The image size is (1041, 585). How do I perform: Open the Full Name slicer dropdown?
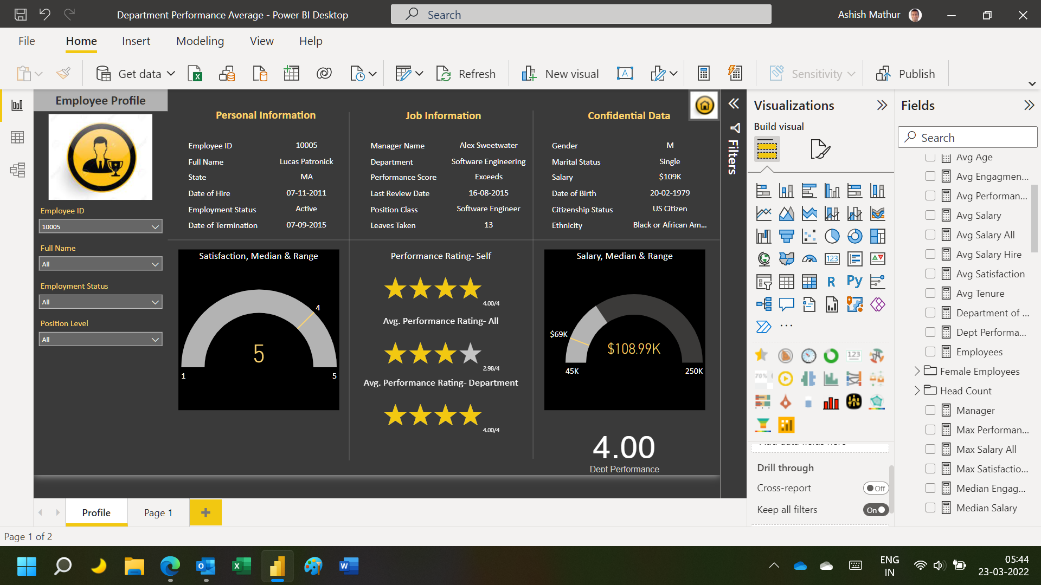click(x=101, y=264)
